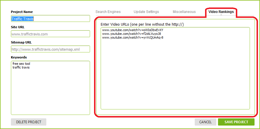Click the 'Enter Video URLs' label
Screen dimensions: 260x129
pyautogui.click(x=142, y=24)
